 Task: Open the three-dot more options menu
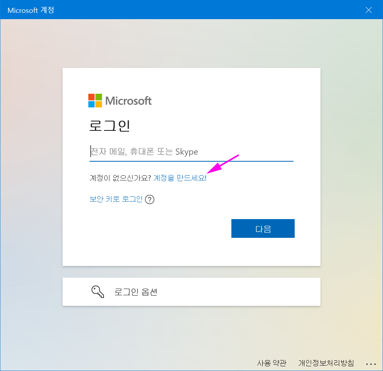(371, 364)
